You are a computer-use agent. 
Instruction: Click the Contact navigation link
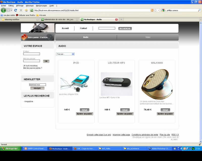pos(84,28)
